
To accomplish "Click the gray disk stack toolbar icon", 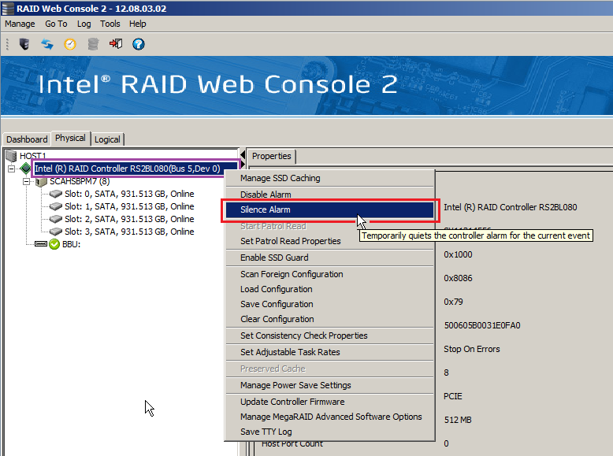I will (93, 44).
